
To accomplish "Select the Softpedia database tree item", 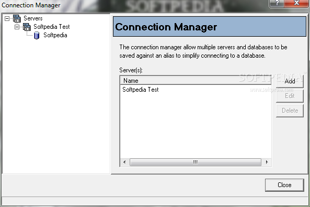I will [x=55, y=35].
